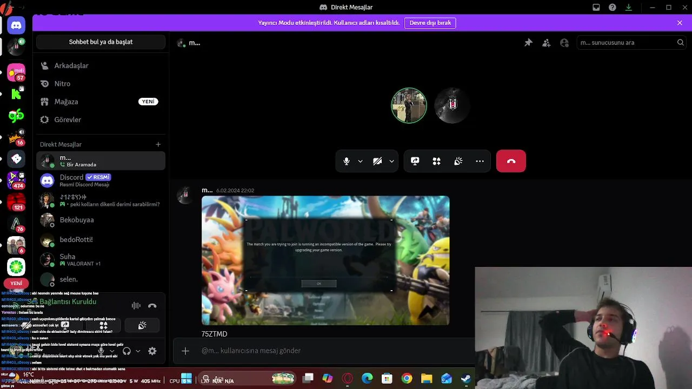Open soundboard button in voice panel

[142, 325]
